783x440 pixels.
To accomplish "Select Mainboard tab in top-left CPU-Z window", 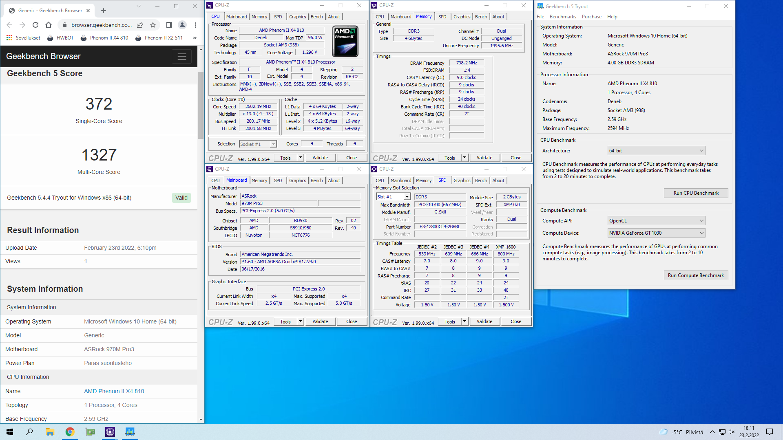I will [237, 17].
